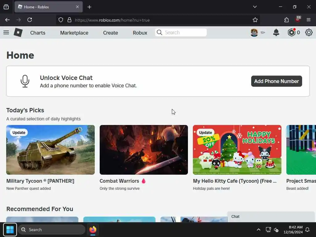The height and width of the screenshot is (237, 316).
Task: Open the list all tabs dropdown
Action: (255, 7)
